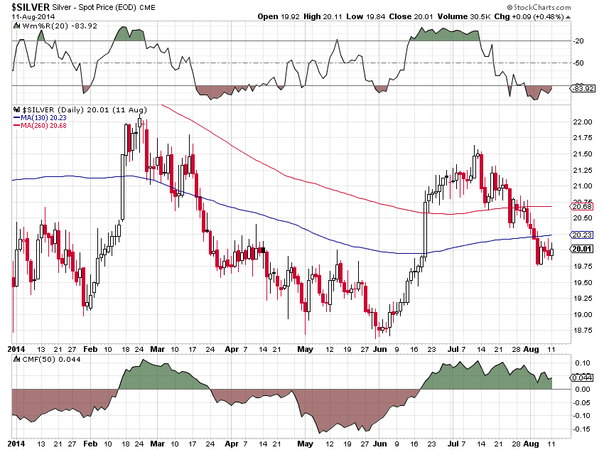Select the Jun label on price axis
The height and width of the screenshot is (450, 604).
(x=379, y=349)
